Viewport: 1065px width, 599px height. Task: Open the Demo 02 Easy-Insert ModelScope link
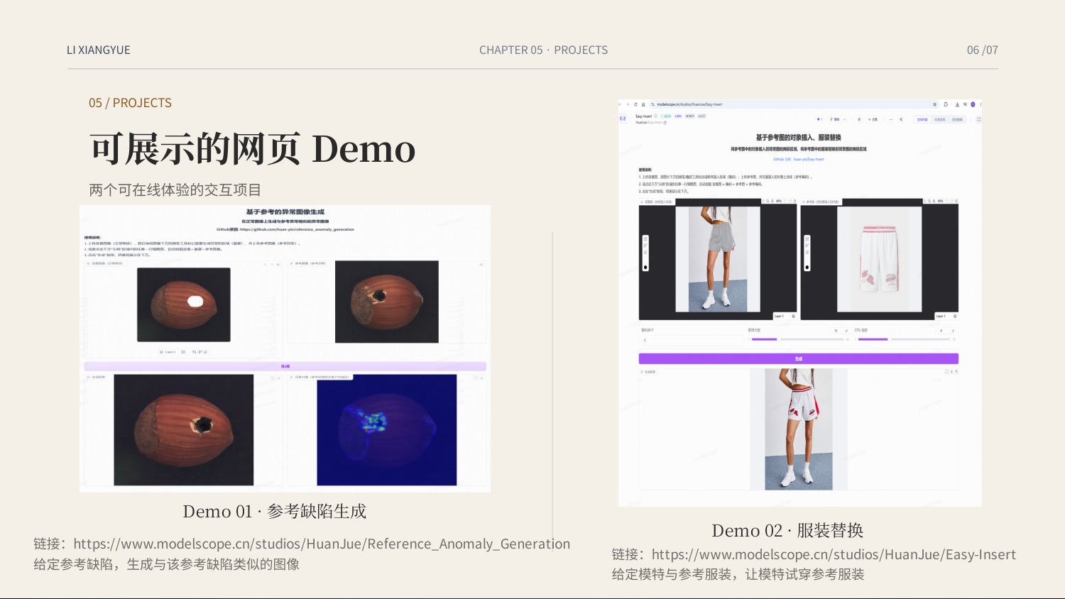[834, 554]
